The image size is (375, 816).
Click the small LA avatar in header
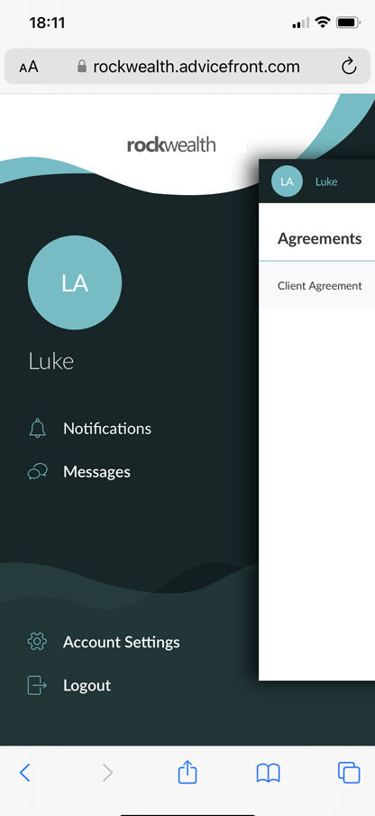(x=287, y=181)
